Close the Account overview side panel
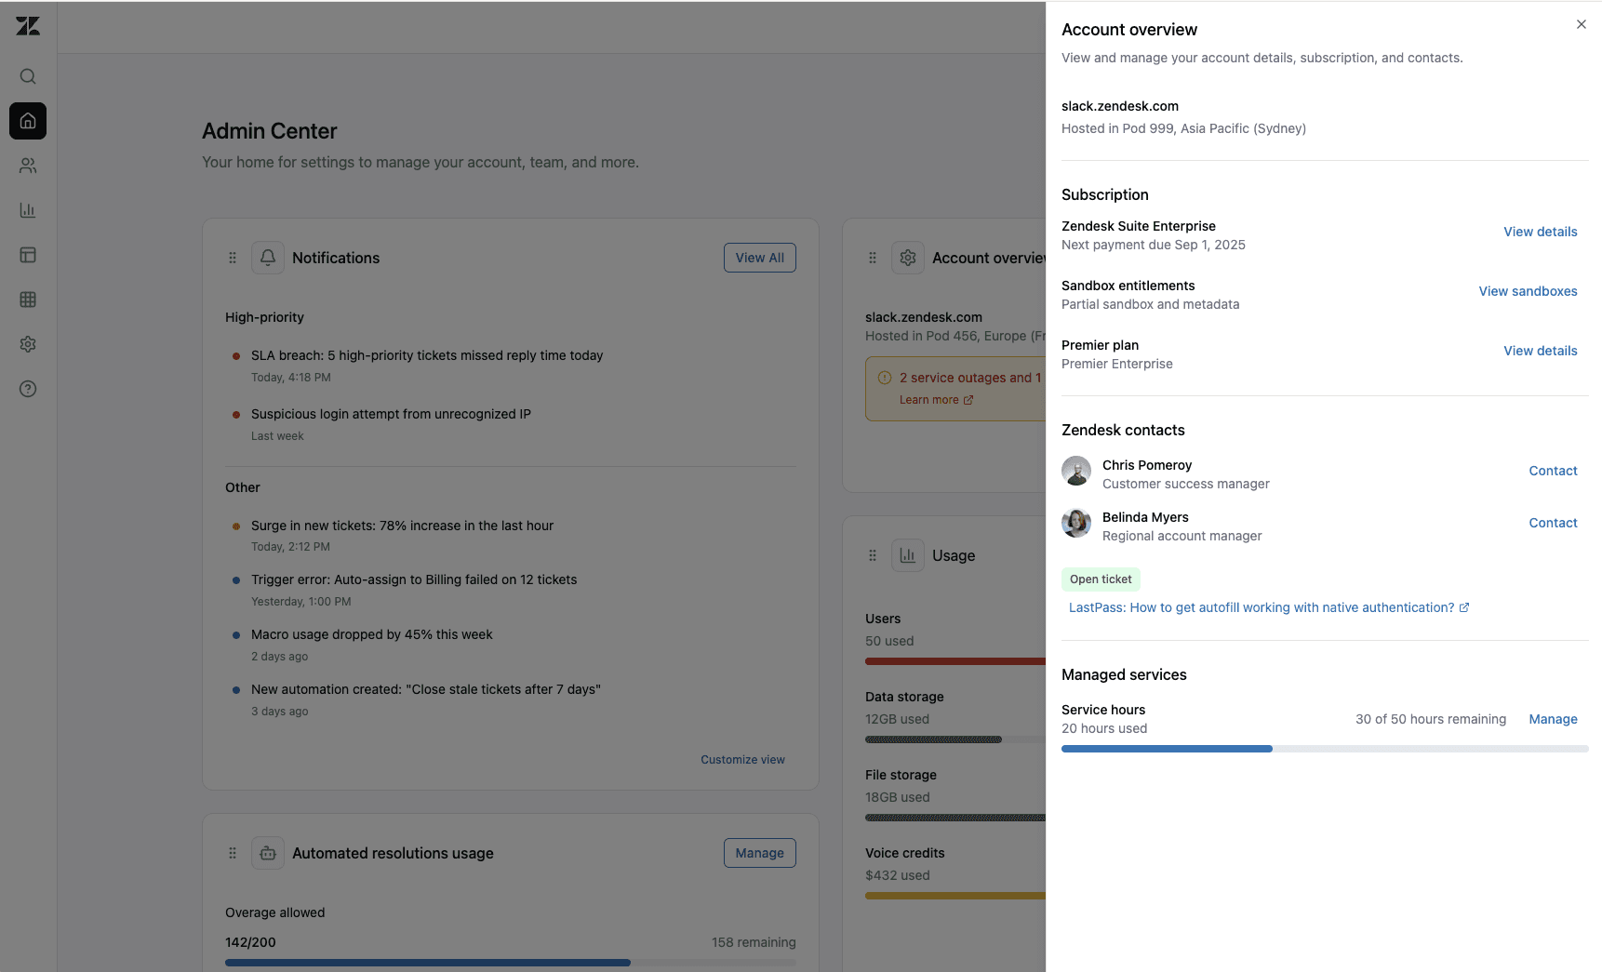Image resolution: width=1602 pixels, height=972 pixels. pyautogui.click(x=1582, y=24)
